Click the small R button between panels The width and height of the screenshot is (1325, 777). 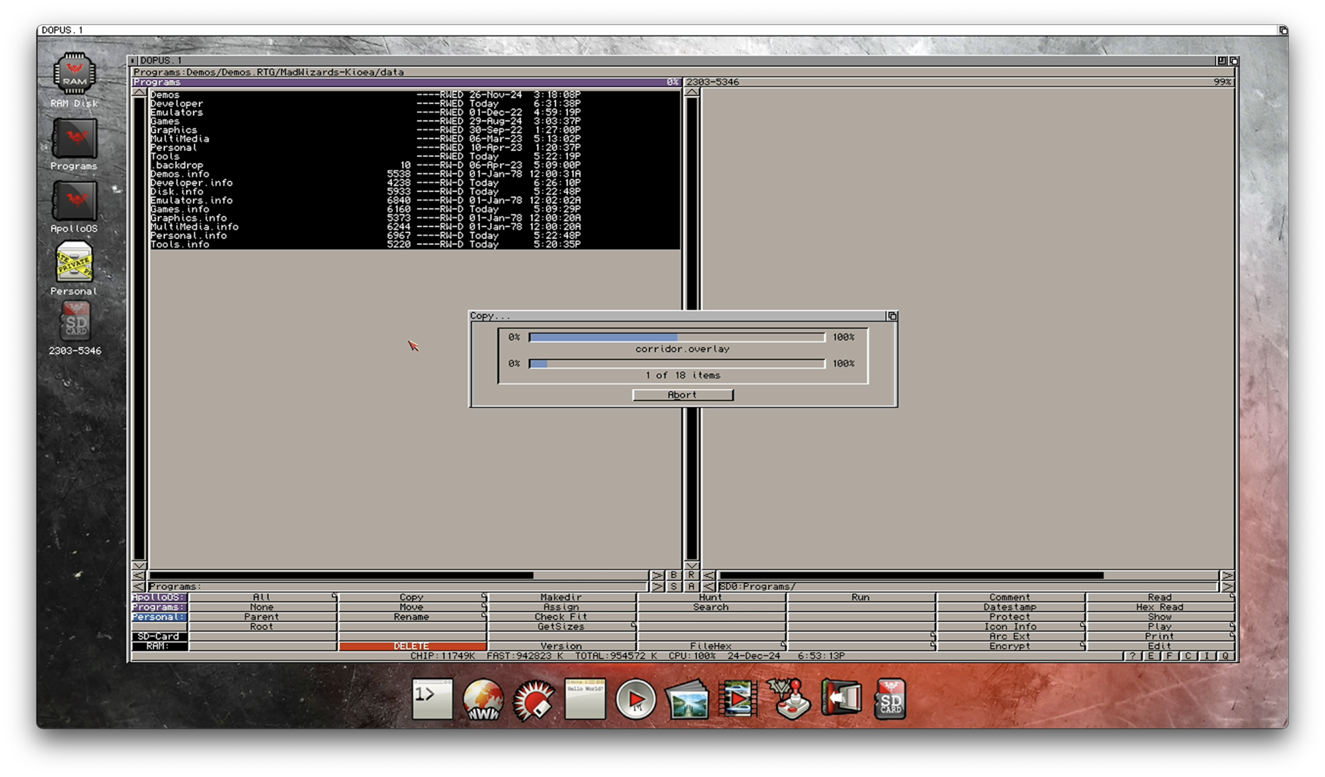(x=691, y=576)
